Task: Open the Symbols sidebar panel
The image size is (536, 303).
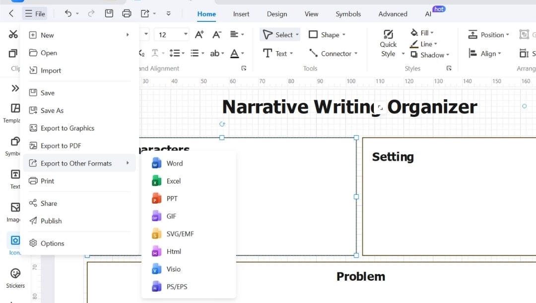Action: tap(14, 146)
